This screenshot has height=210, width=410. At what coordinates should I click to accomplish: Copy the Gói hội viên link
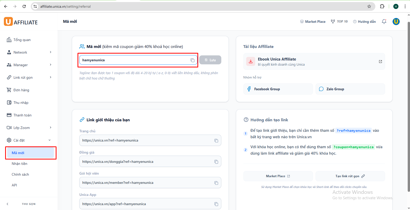click(216, 183)
